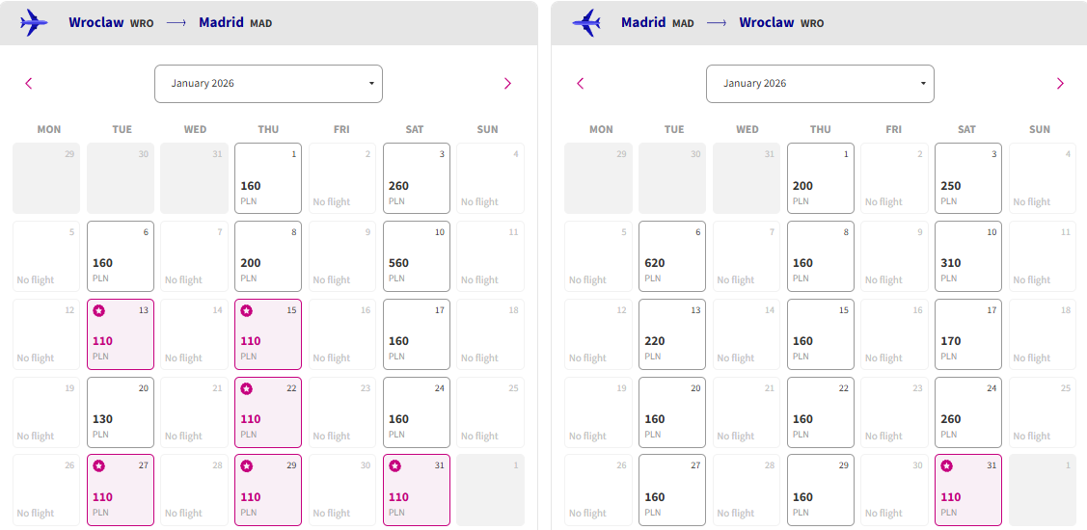Choose return flight January 6 at 620 PLN
1087x530 pixels.
(671, 256)
